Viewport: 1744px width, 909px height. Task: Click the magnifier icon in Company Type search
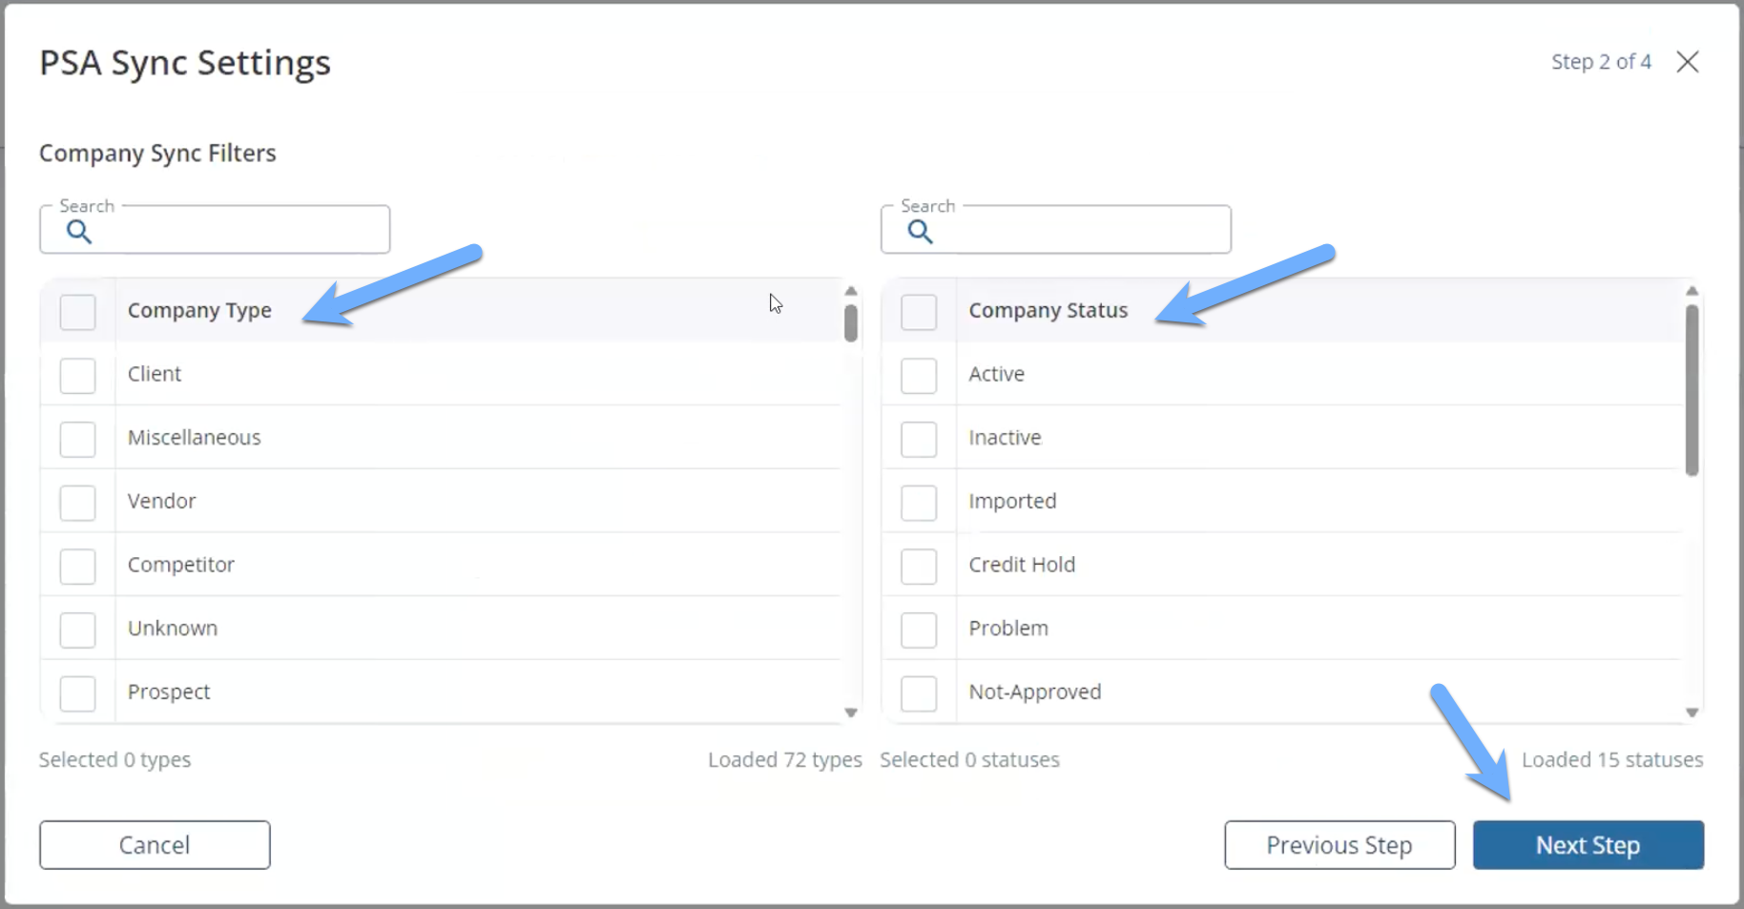(x=78, y=231)
